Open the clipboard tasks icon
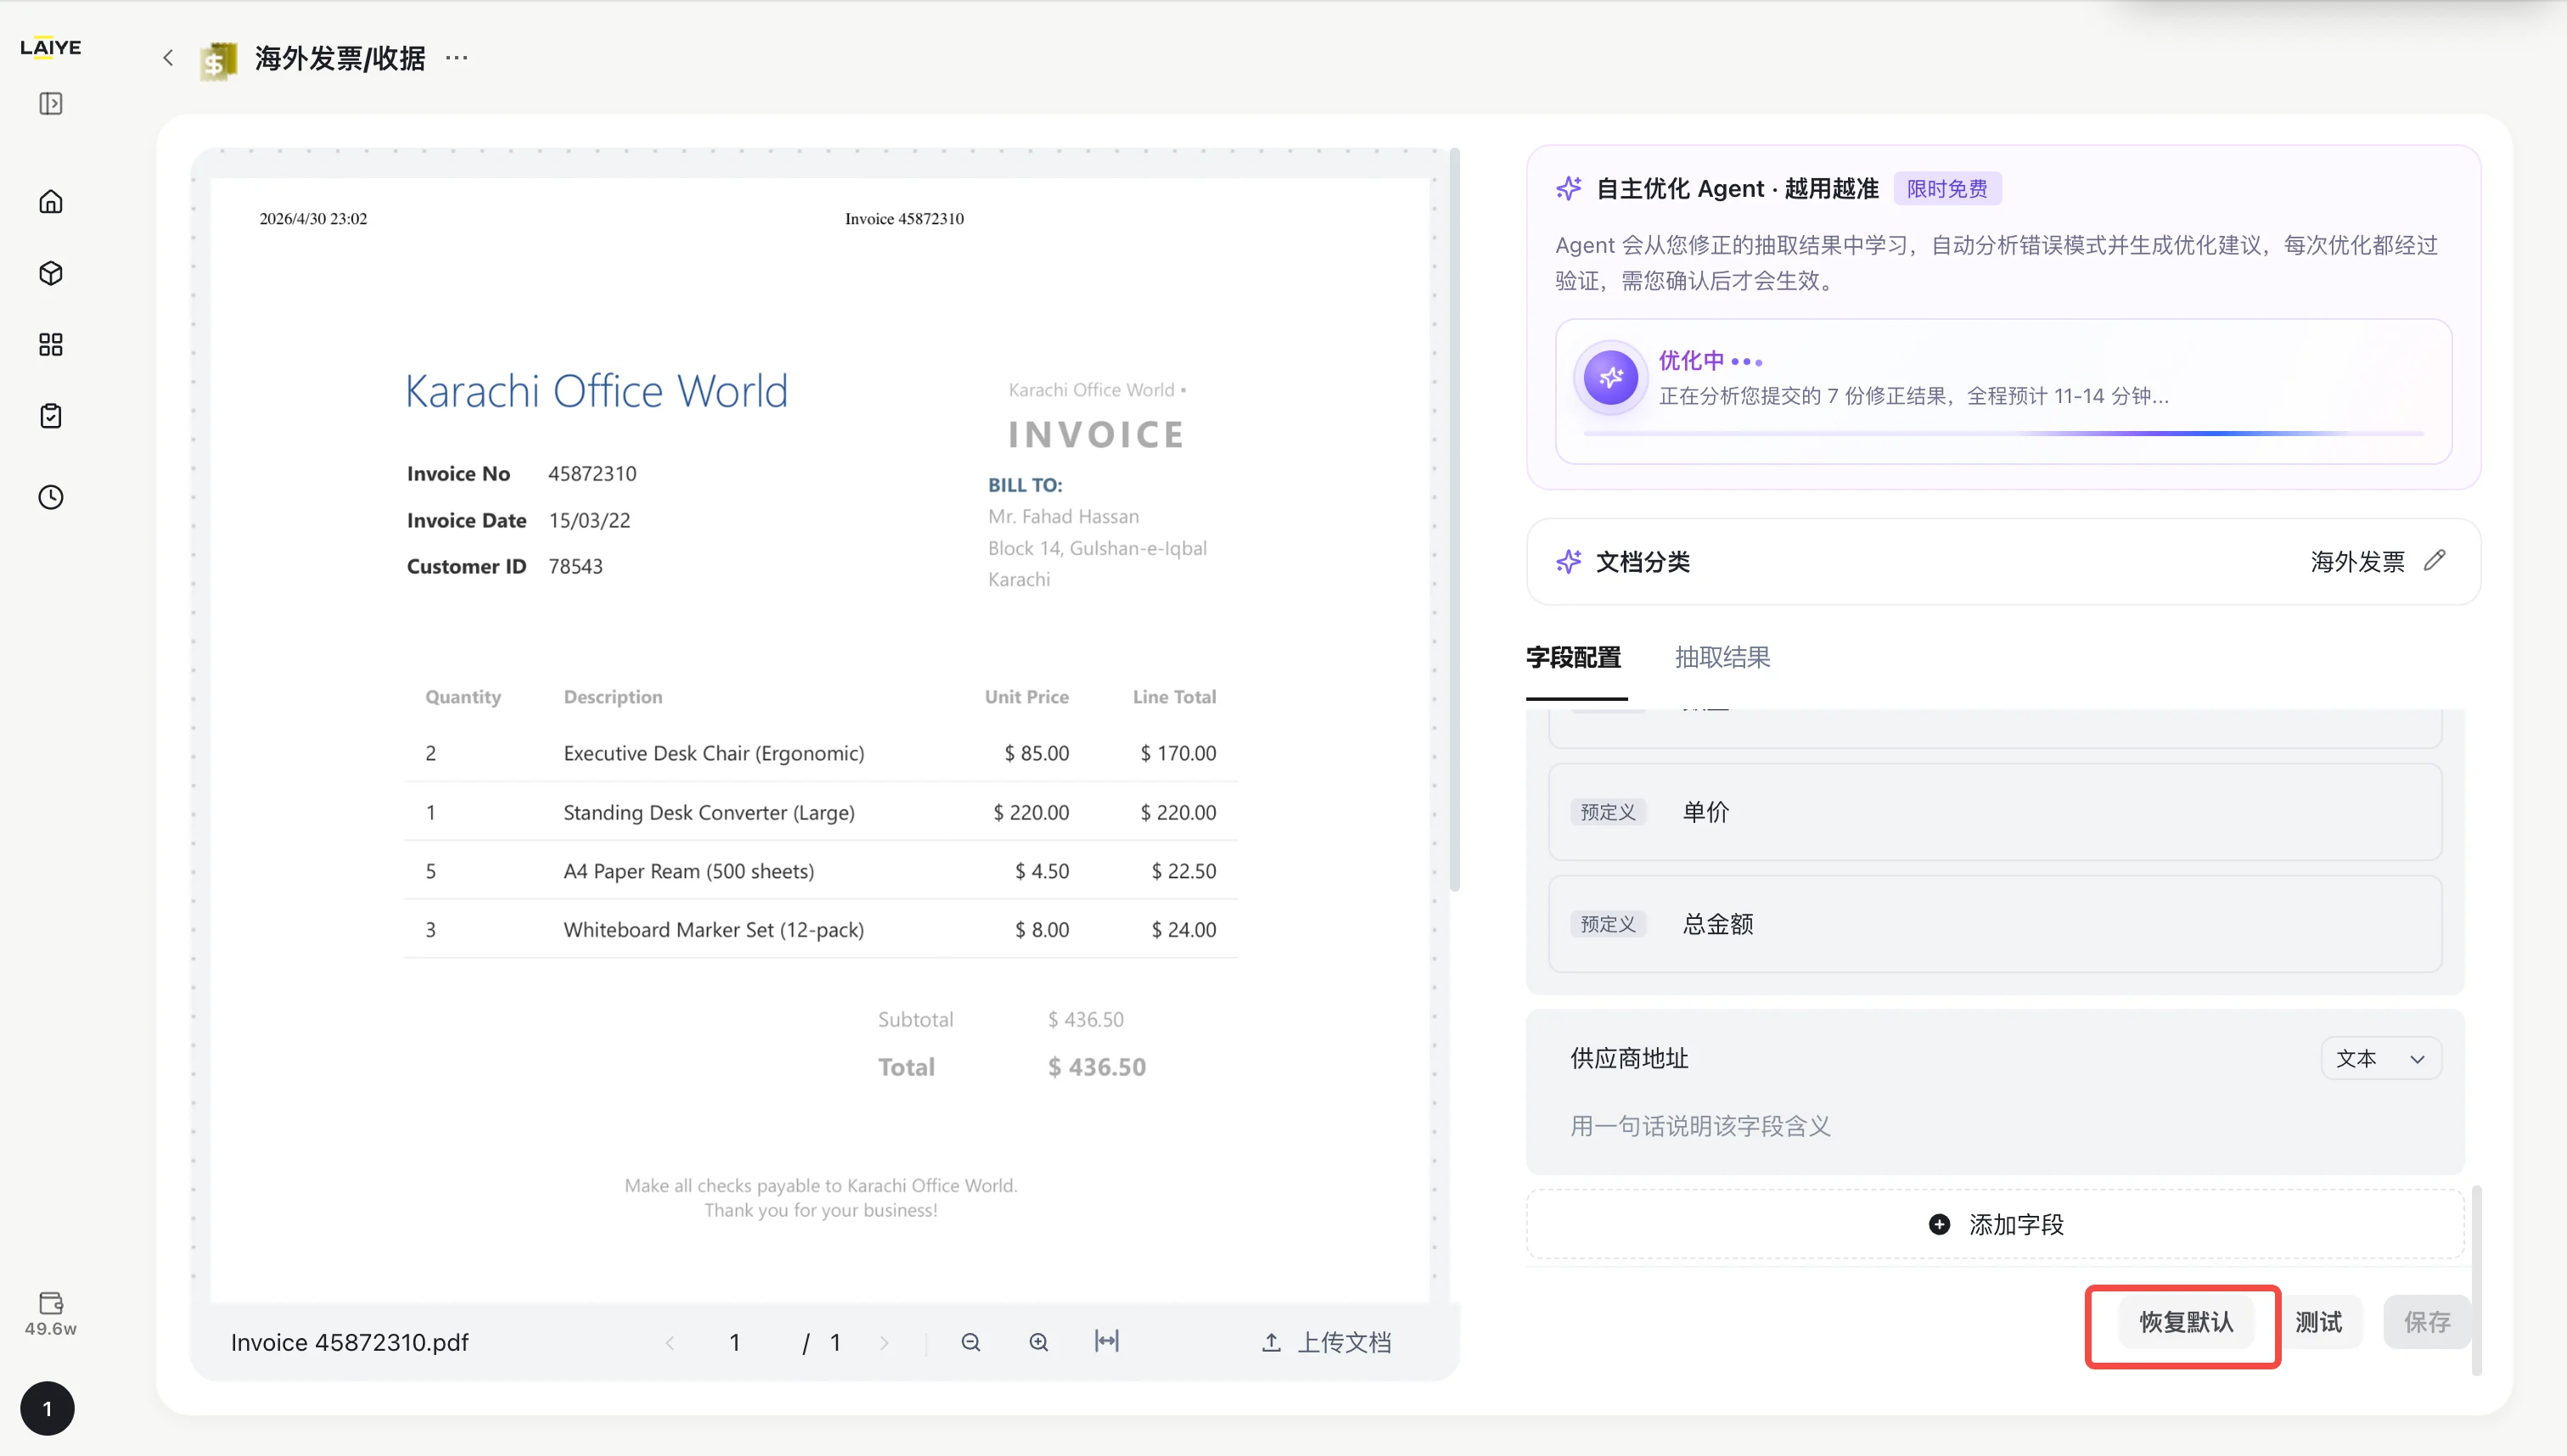The image size is (2567, 1456). coord(51,416)
